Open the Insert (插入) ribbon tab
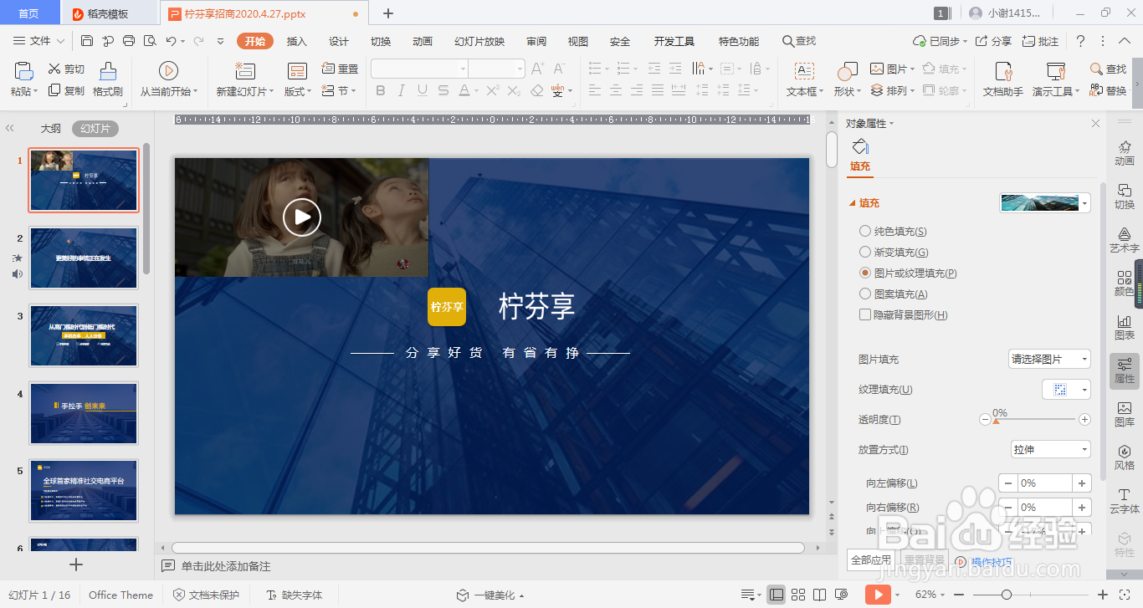1143x608 pixels. 297,41
